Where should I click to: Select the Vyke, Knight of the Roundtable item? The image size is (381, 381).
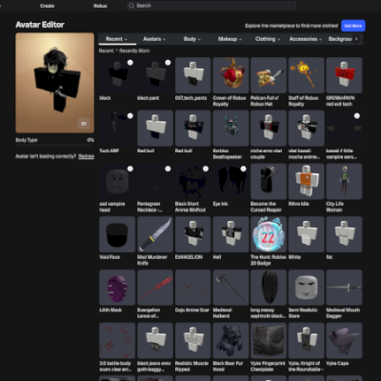point(307,341)
